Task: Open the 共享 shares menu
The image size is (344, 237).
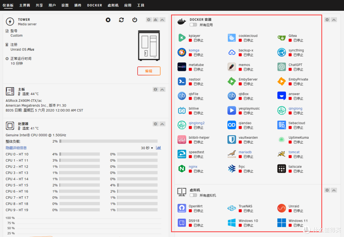Action: (x=39, y=5)
